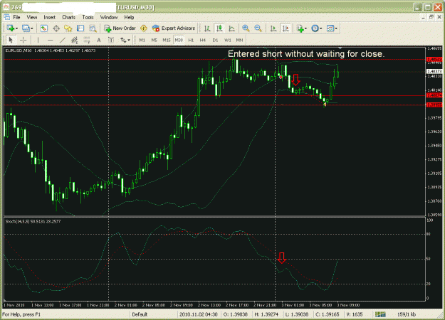The width and height of the screenshot is (445, 320).
Task: Select the Equidistant Channel tool
Action: click(x=74, y=40)
